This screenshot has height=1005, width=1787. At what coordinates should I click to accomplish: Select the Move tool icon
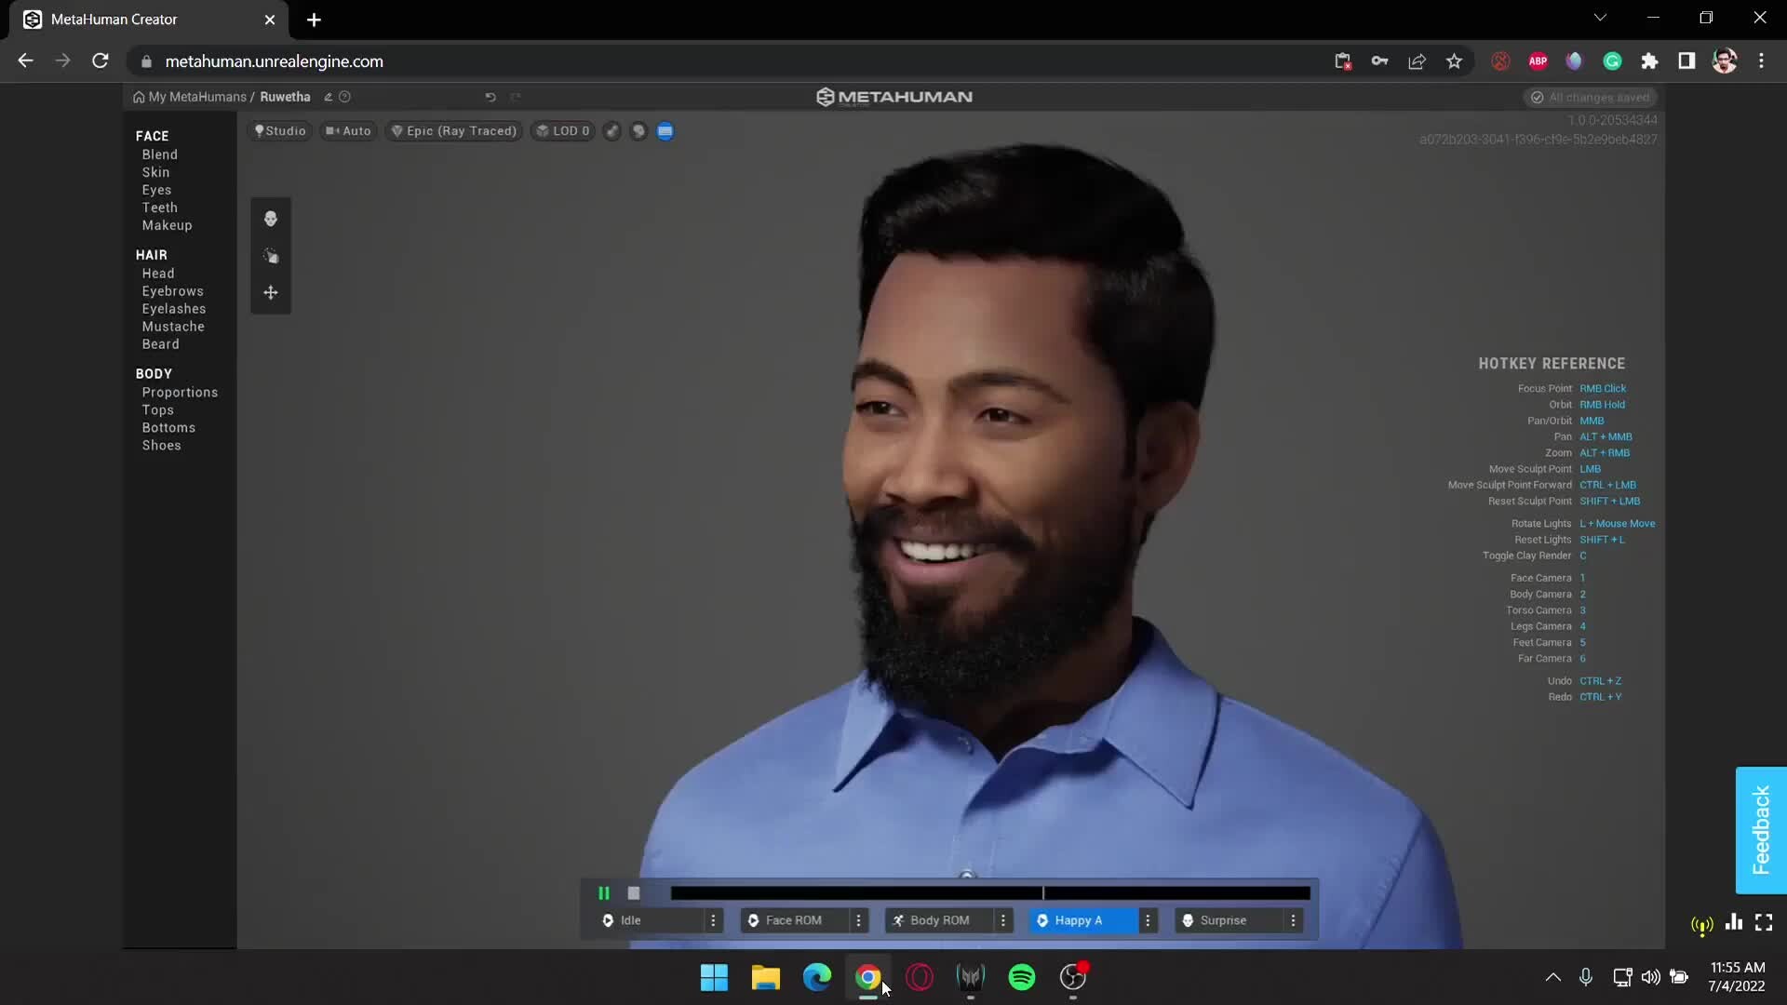pos(270,292)
